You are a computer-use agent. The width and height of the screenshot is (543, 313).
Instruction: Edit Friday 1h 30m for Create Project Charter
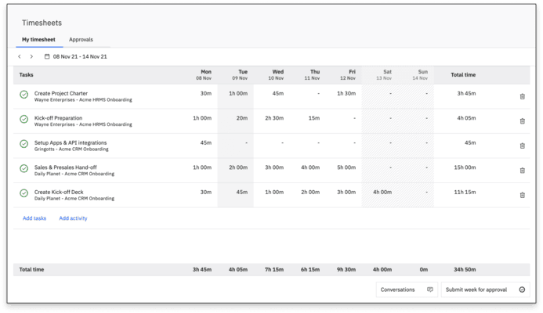(346, 93)
